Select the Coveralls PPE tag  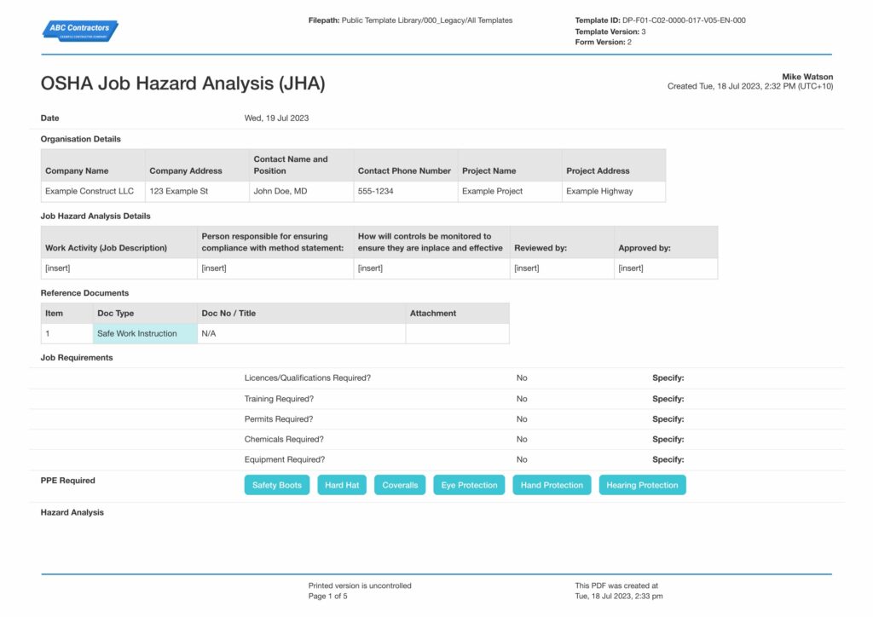coord(400,485)
